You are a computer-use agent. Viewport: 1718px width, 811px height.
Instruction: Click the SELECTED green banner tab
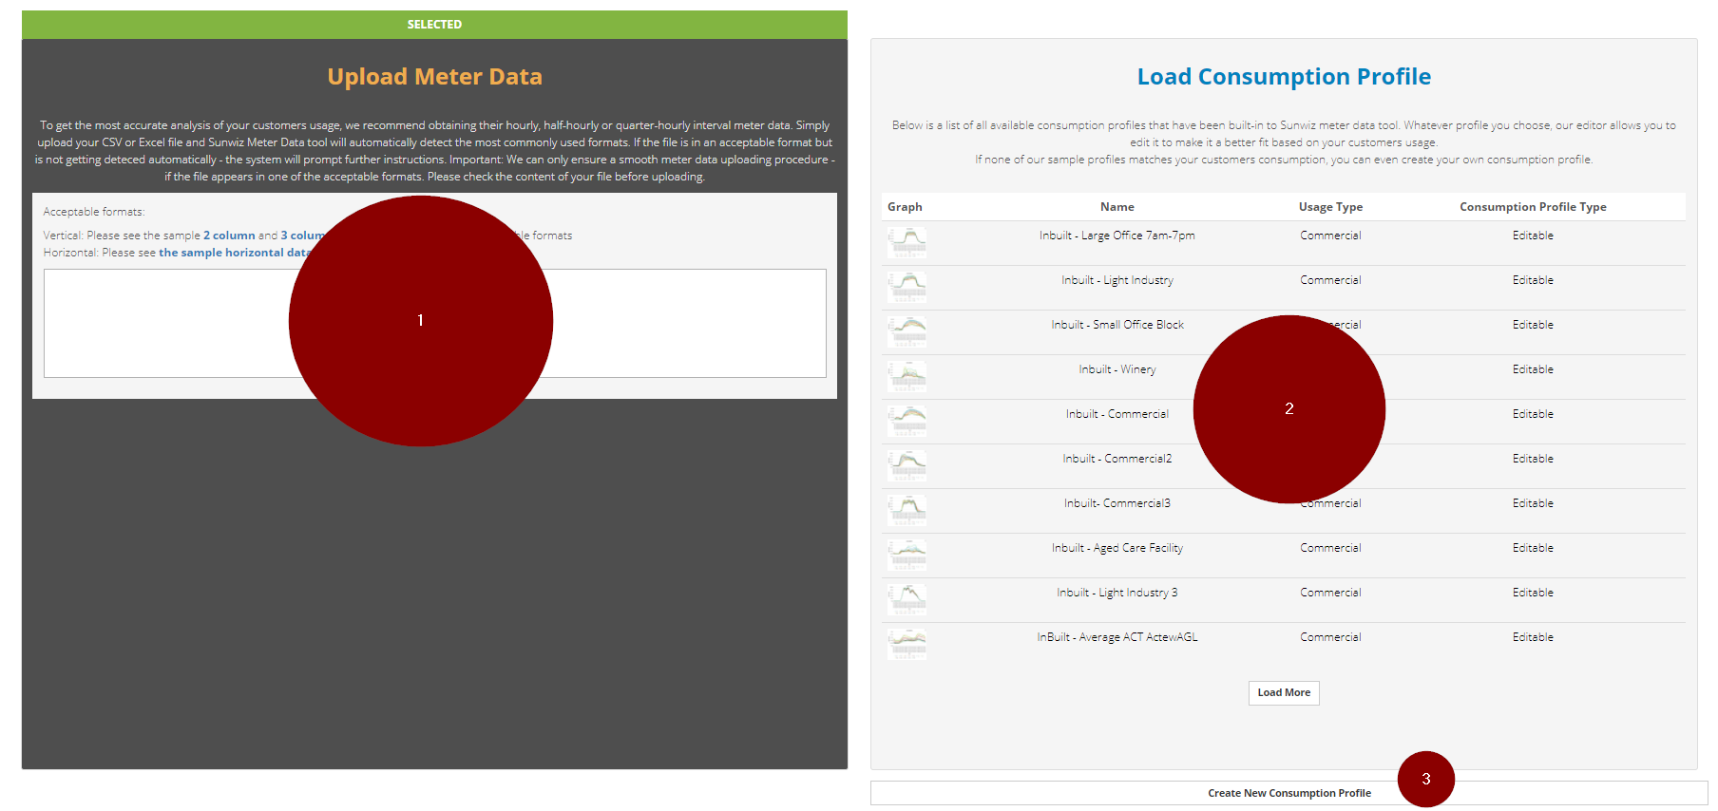pos(434,25)
